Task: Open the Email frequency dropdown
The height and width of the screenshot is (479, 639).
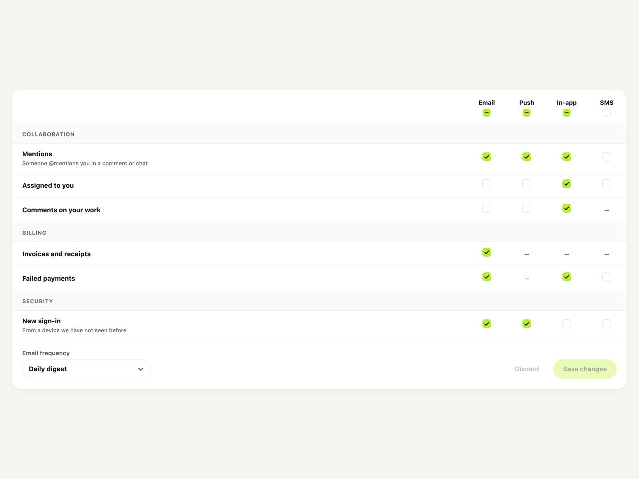Action: tap(86, 369)
